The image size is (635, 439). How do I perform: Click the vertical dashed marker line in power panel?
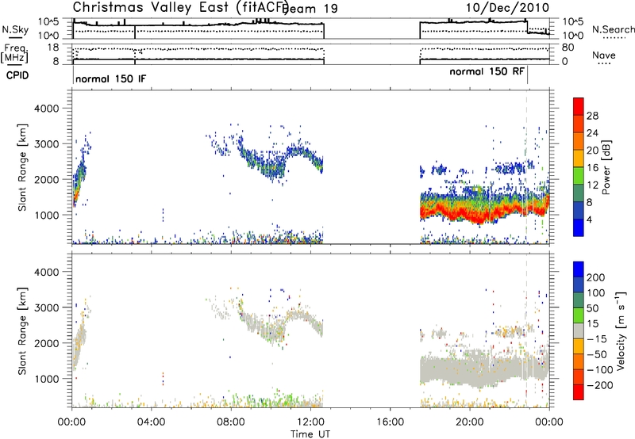coord(526,168)
